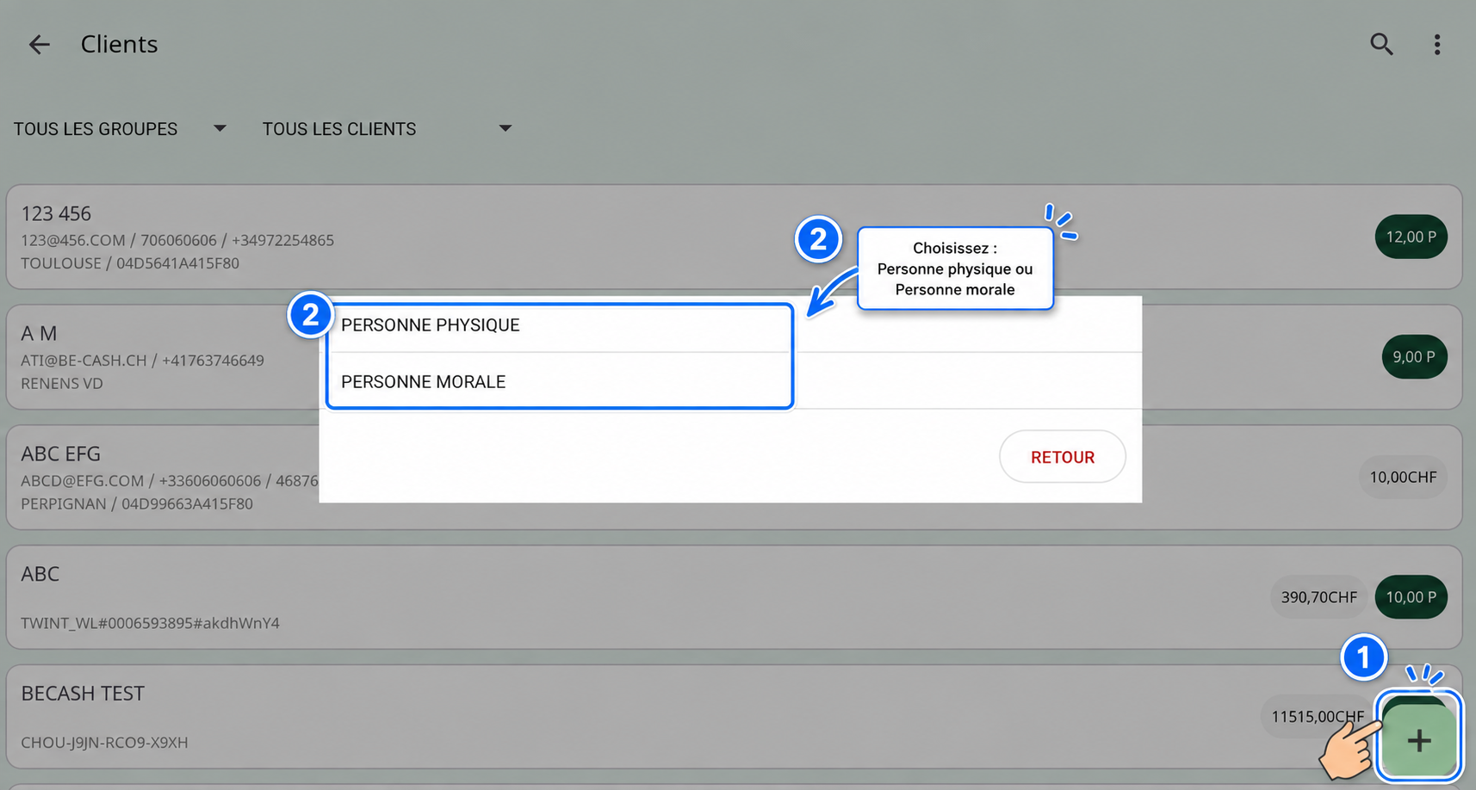Select Personne physique option

[559, 325]
